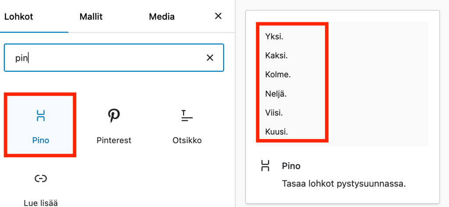Add the Lue lisää link block icon
Image resolution: width=449 pixels, height=207 pixels.
tap(41, 179)
